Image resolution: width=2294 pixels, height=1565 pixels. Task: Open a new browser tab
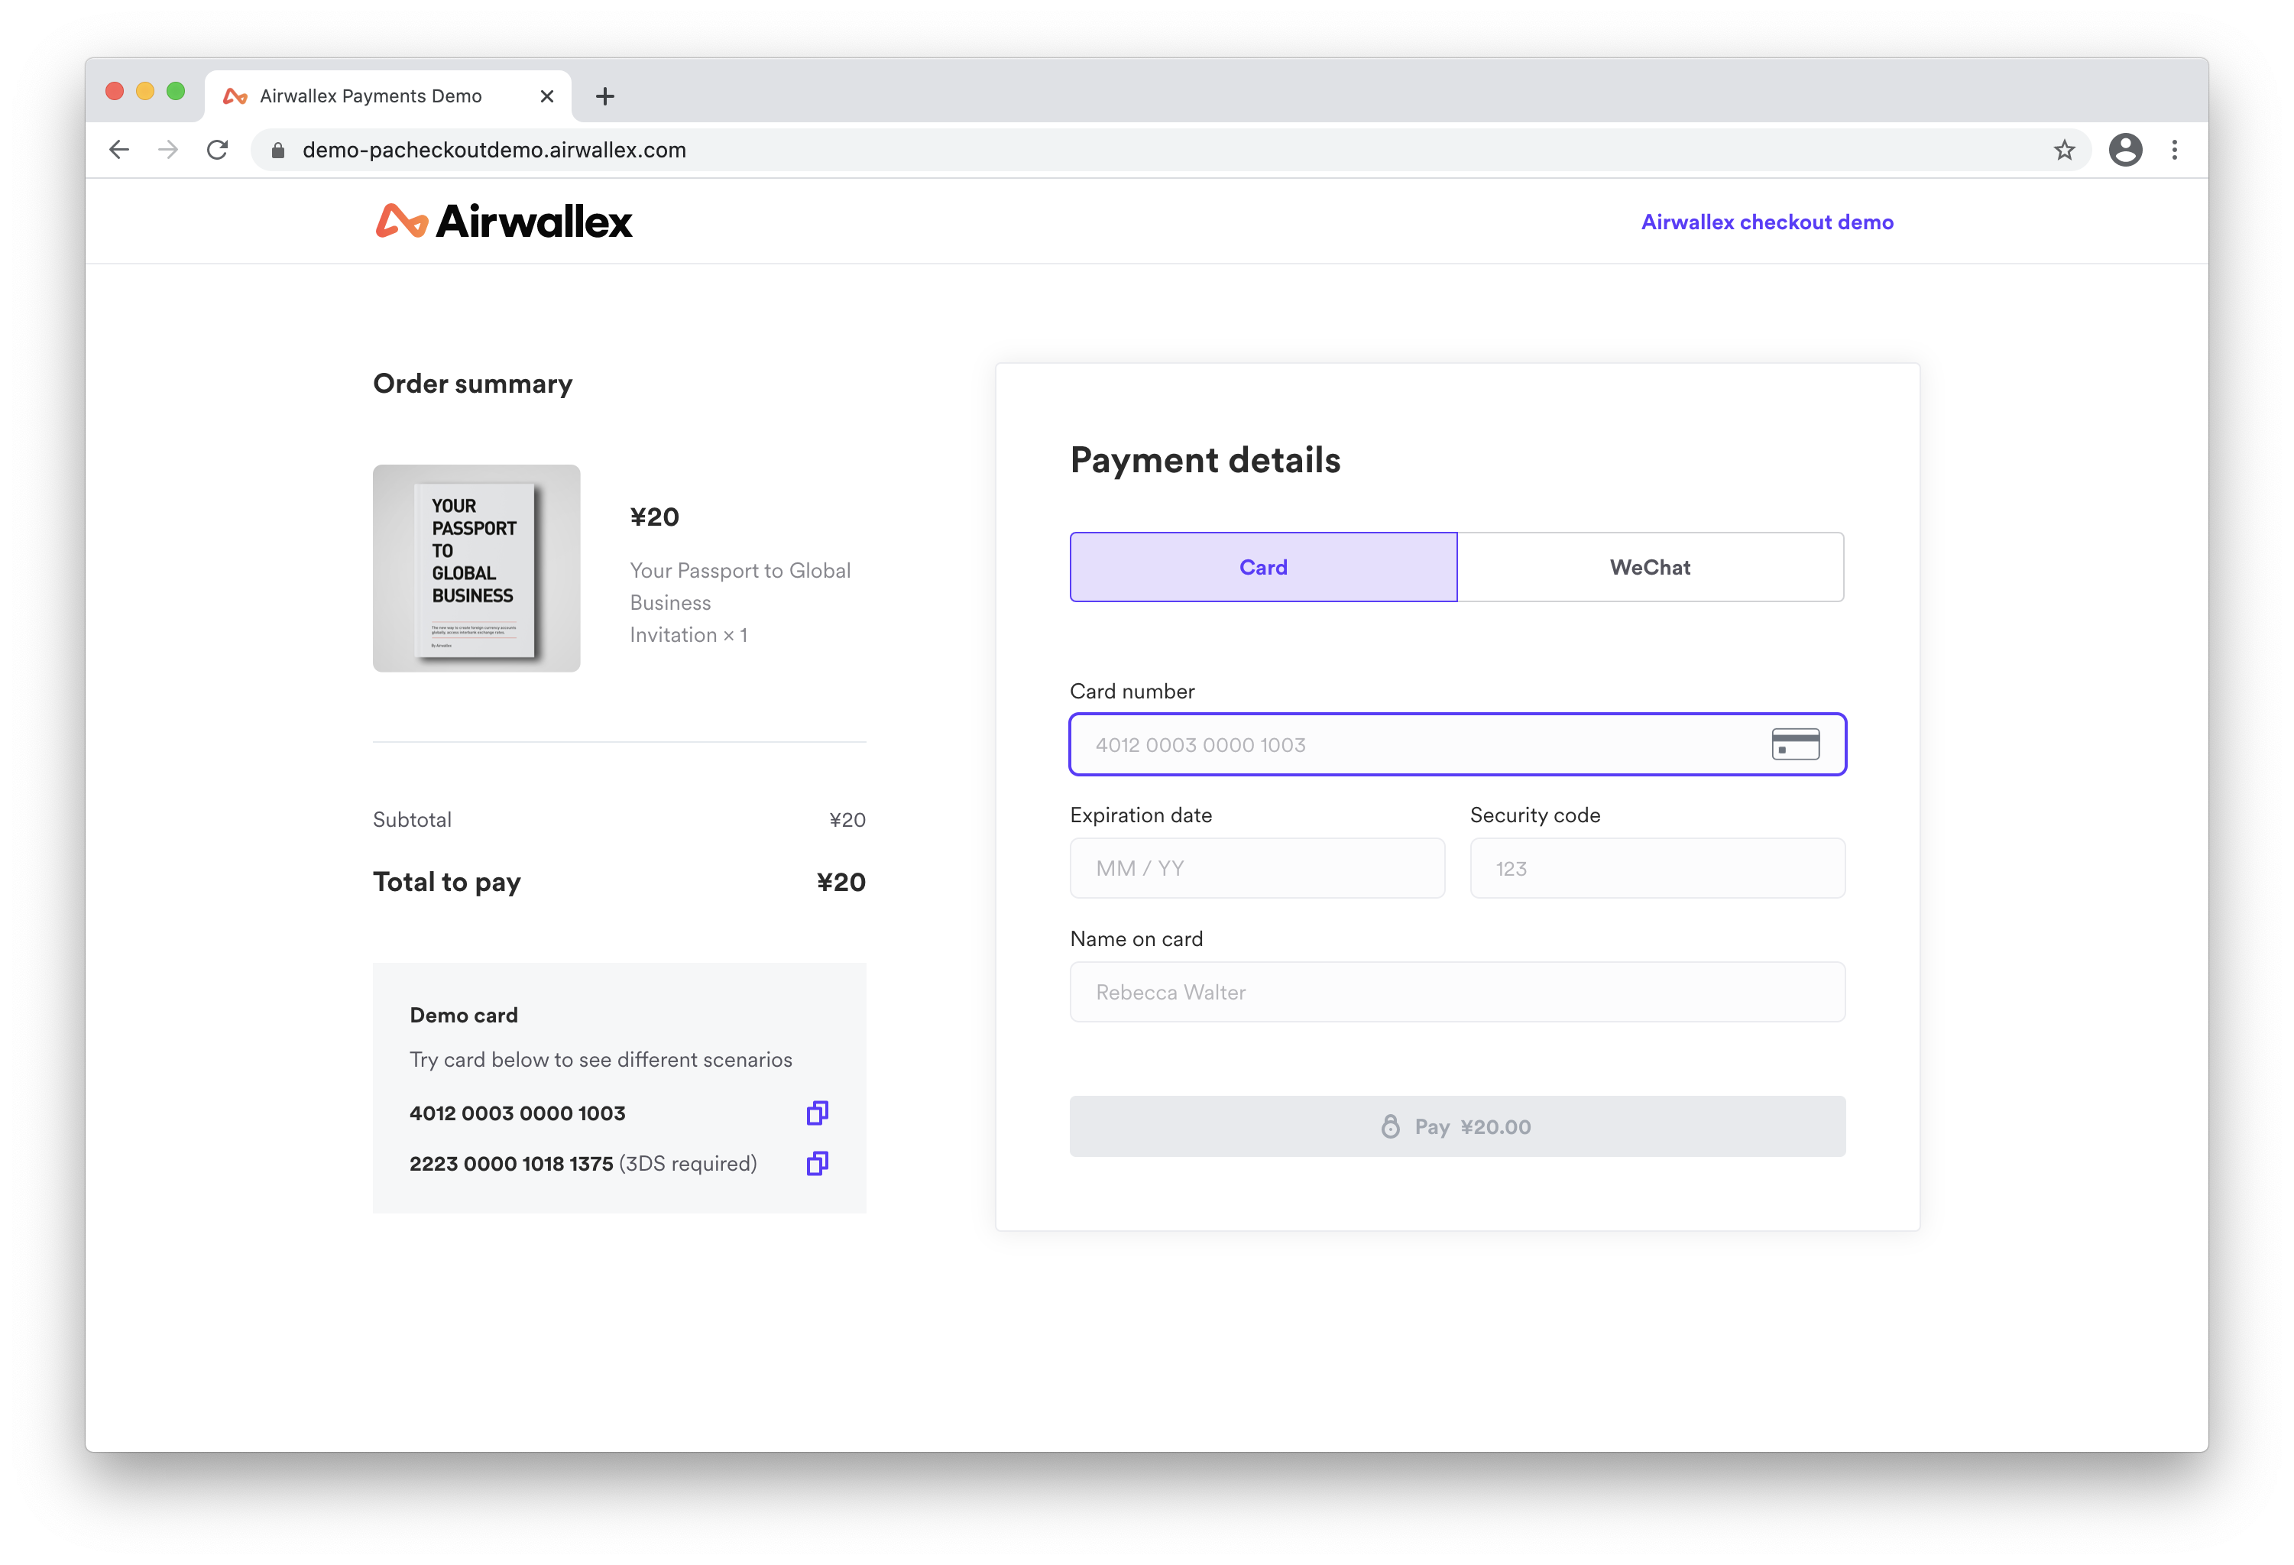pyautogui.click(x=605, y=96)
